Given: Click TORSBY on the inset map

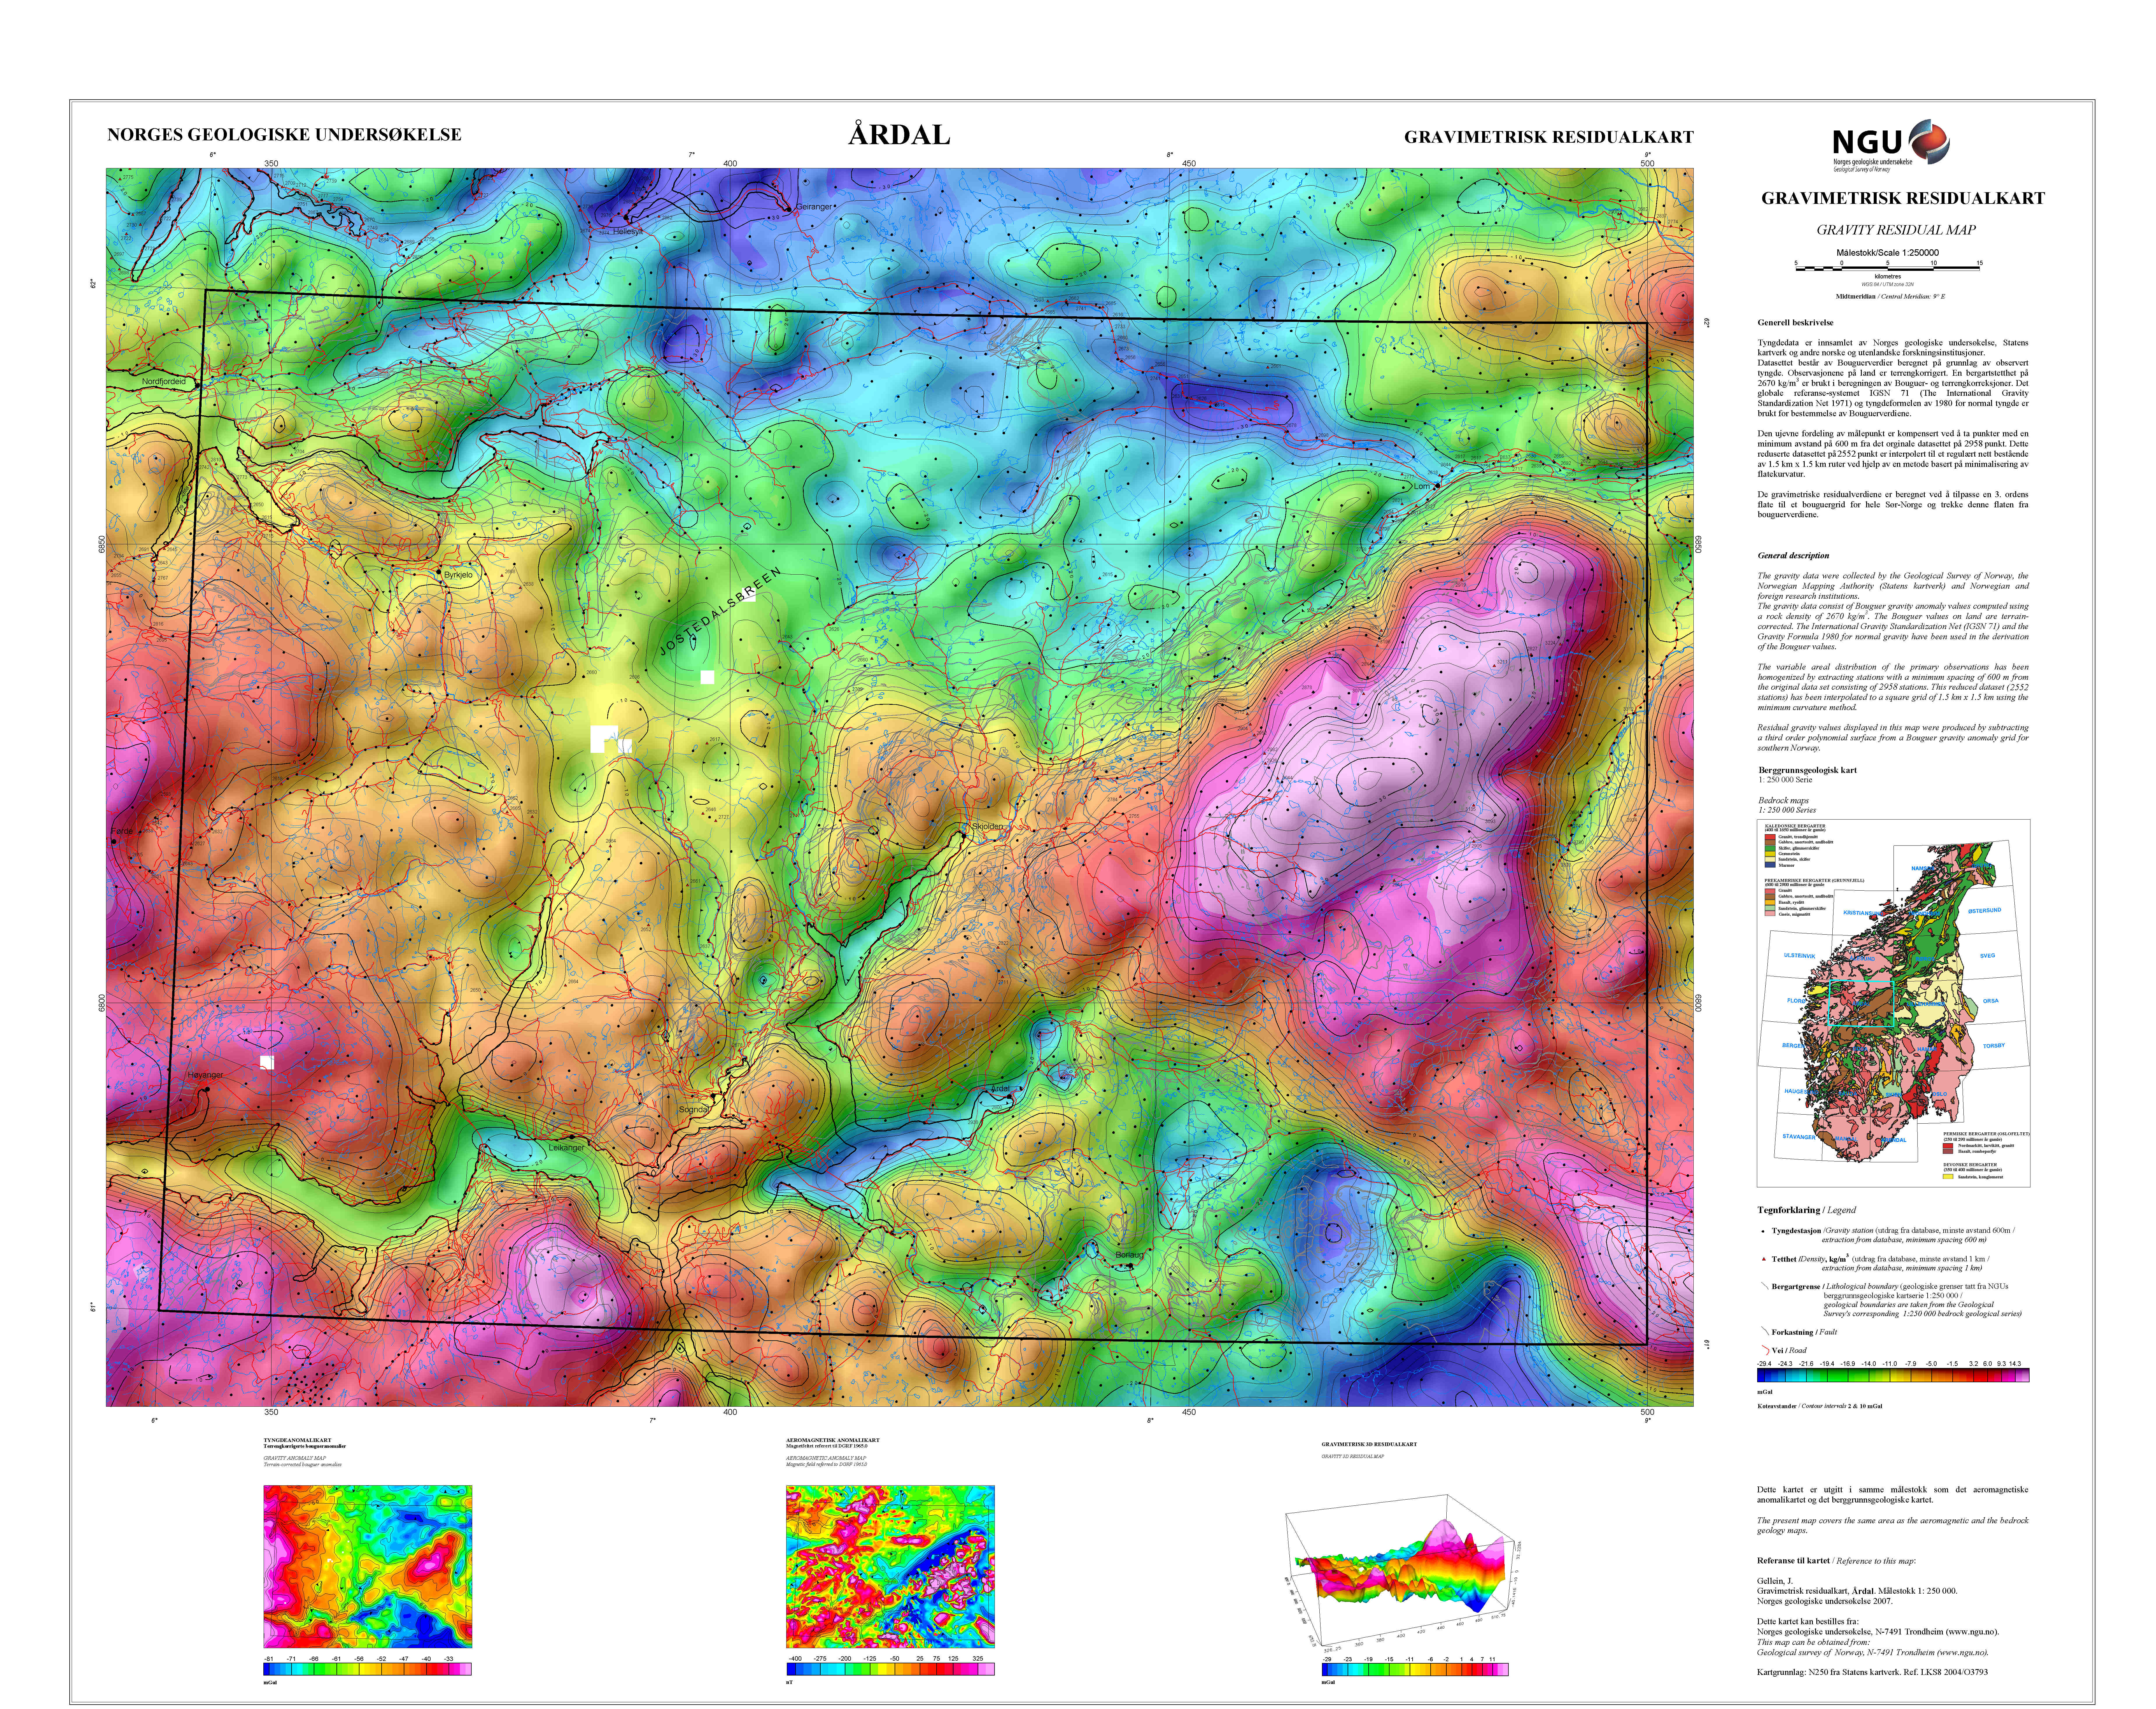Looking at the screenshot, I should tap(1994, 1046).
